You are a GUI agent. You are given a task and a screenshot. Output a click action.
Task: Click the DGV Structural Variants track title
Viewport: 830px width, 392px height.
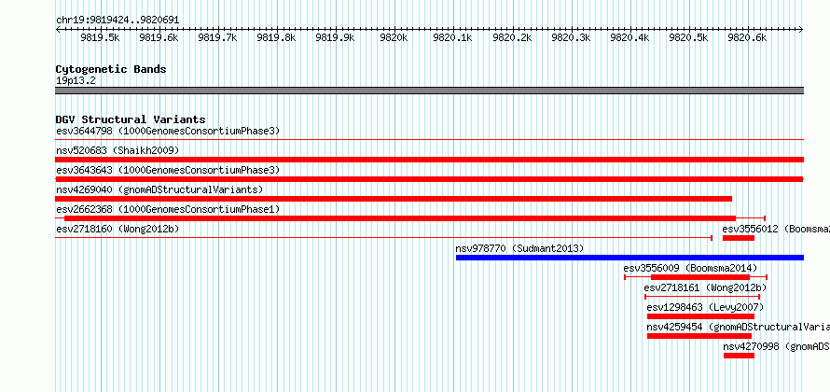click(x=131, y=119)
